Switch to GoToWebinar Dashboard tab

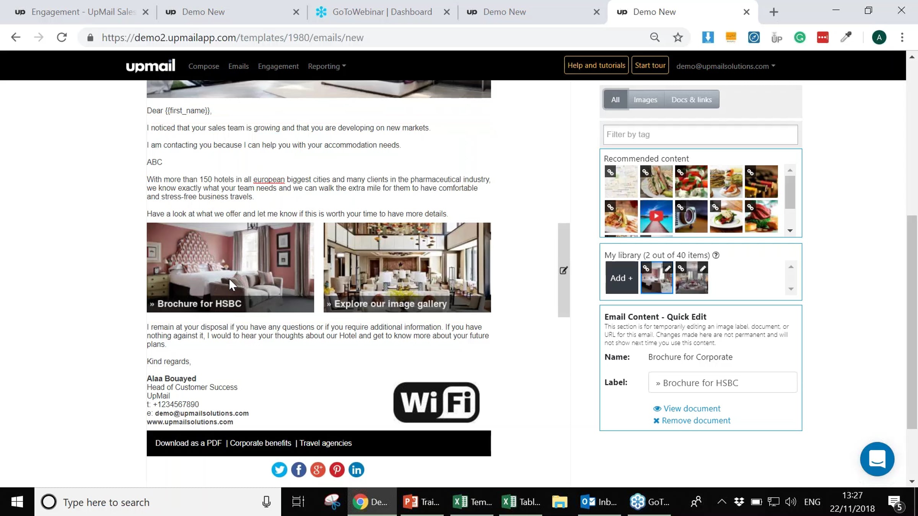(x=382, y=12)
